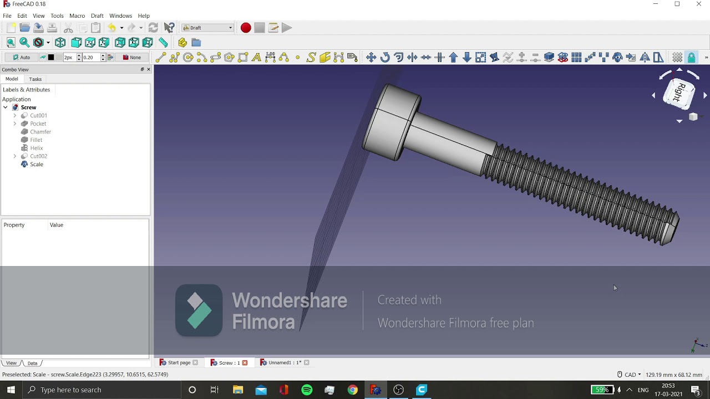
Task: Select the Draft Array tool
Action: click(576, 58)
